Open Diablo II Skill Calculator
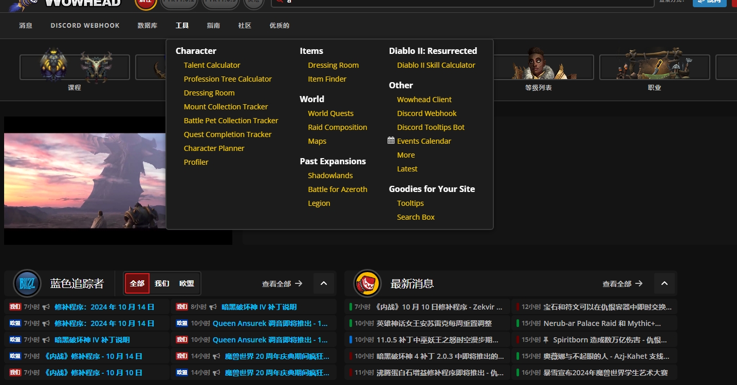The height and width of the screenshot is (385, 737). (436, 65)
